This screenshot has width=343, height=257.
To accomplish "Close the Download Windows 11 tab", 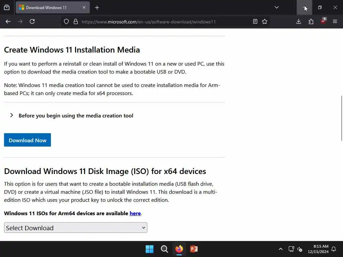I will (84, 7).
